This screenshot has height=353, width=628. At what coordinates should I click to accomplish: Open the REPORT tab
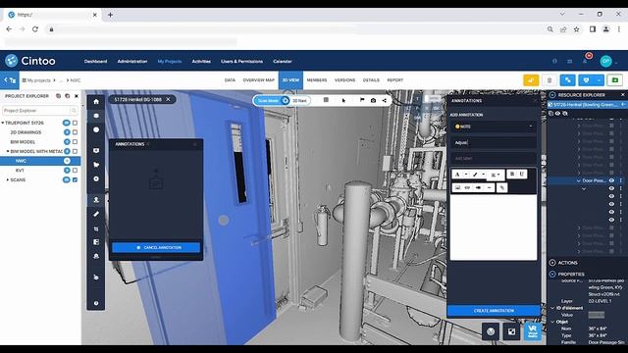click(x=394, y=80)
